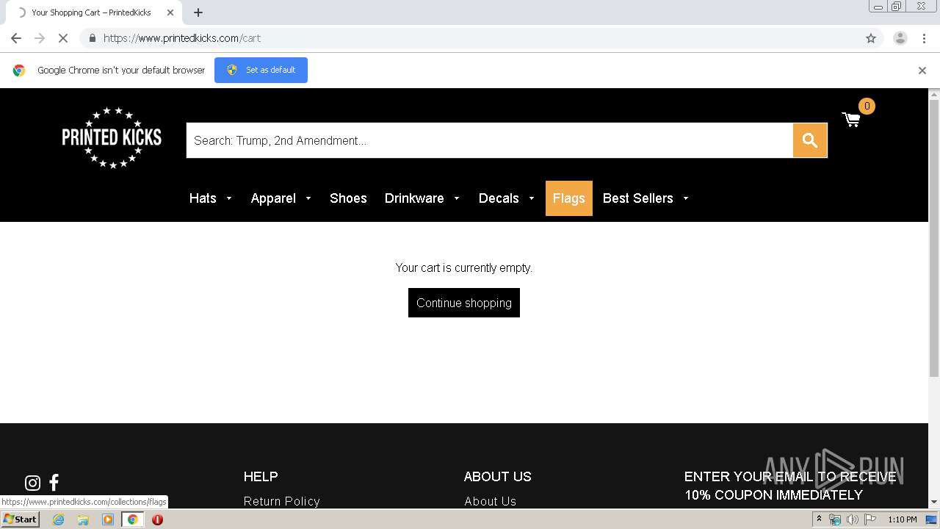Open the Hats menu
This screenshot has height=529, width=940.
pos(203,198)
